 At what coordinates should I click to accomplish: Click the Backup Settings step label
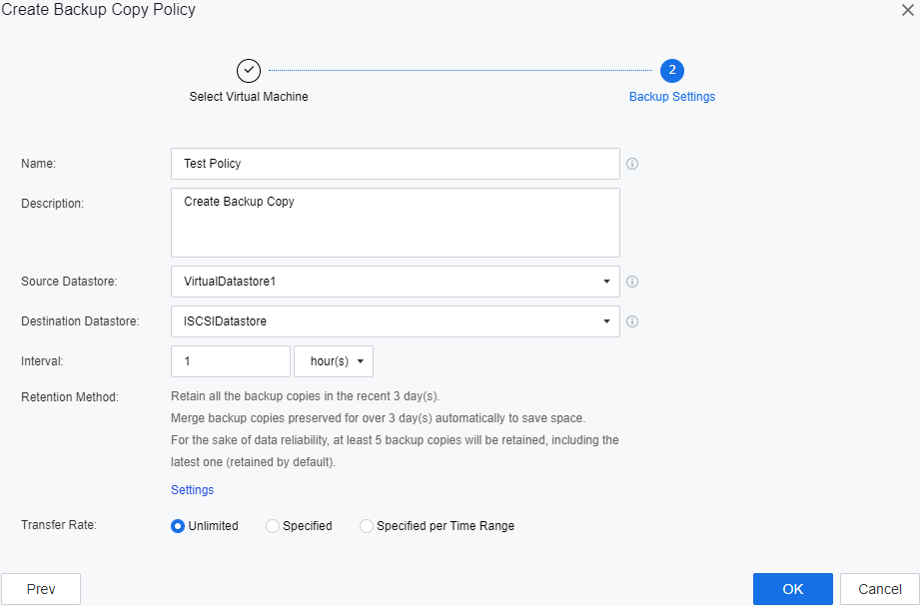[x=671, y=97]
